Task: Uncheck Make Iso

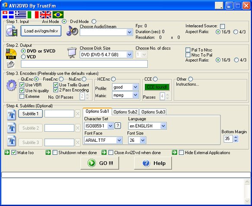Action: 14,153
